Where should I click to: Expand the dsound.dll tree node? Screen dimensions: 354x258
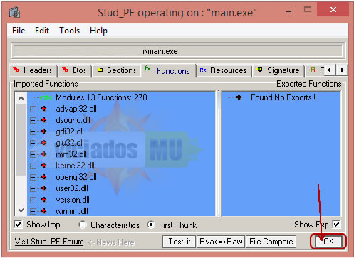point(33,120)
